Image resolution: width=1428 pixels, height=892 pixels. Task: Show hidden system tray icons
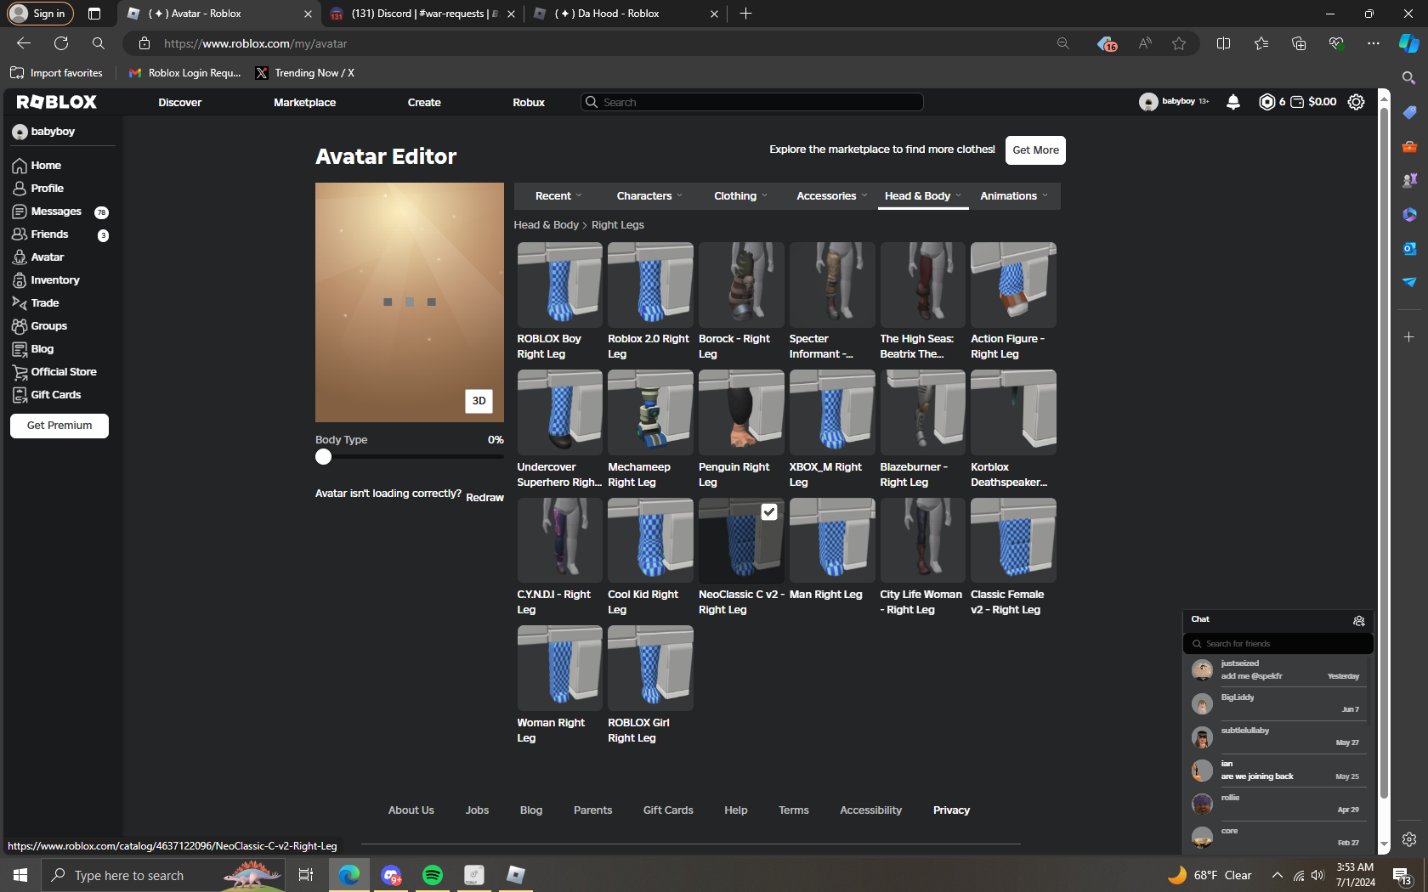pos(1277,875)
